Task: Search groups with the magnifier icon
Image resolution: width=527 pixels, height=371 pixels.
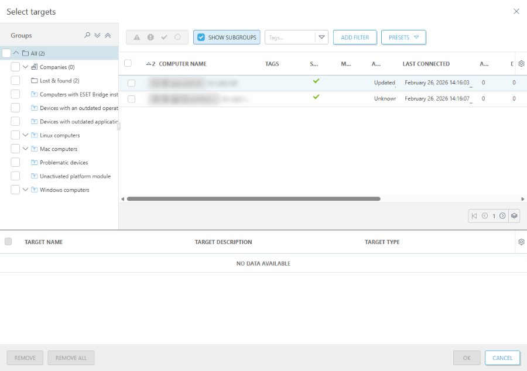Action: tap(87, 35)
